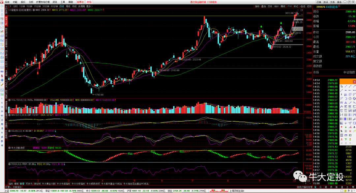The width and height of the screenshot is (356, 193).
Task: Click the 另存为 save-as tab
Action: coord(29,184)
